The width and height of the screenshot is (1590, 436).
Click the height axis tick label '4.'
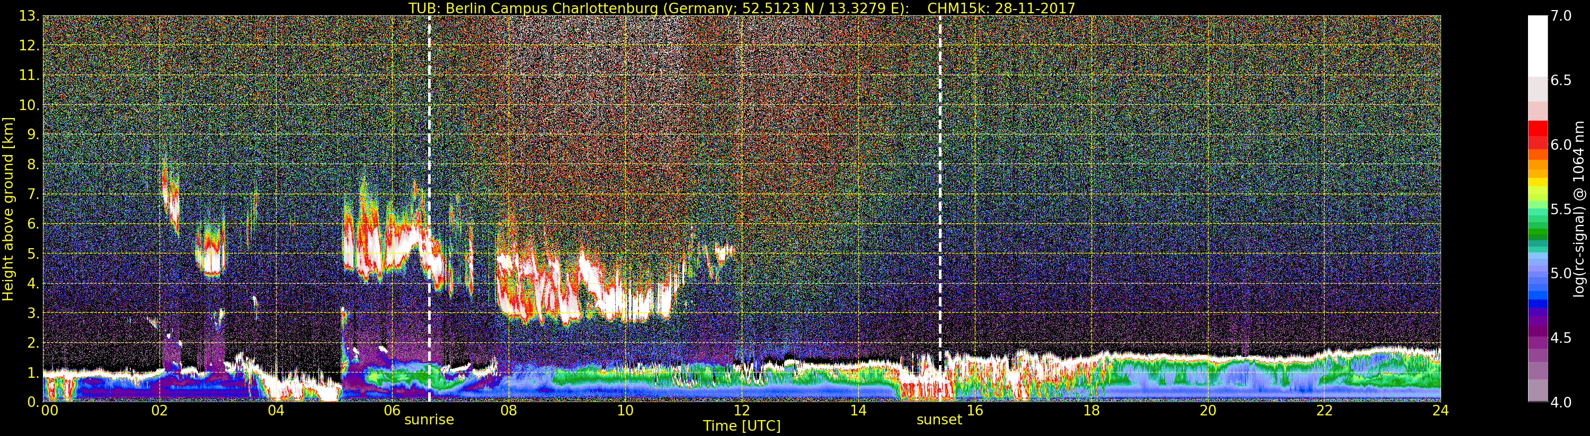33,283
